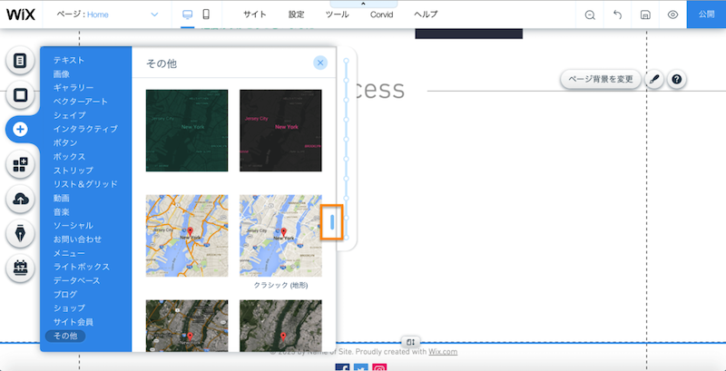Select ボタン category
The width and height of the screenshot is (726, 371).
tap(65, 142)
